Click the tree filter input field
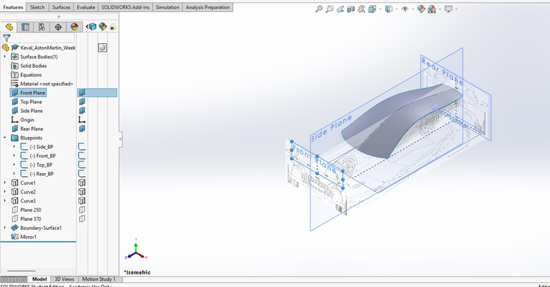This screenshot has width=550, height=287. pos(38,38)
